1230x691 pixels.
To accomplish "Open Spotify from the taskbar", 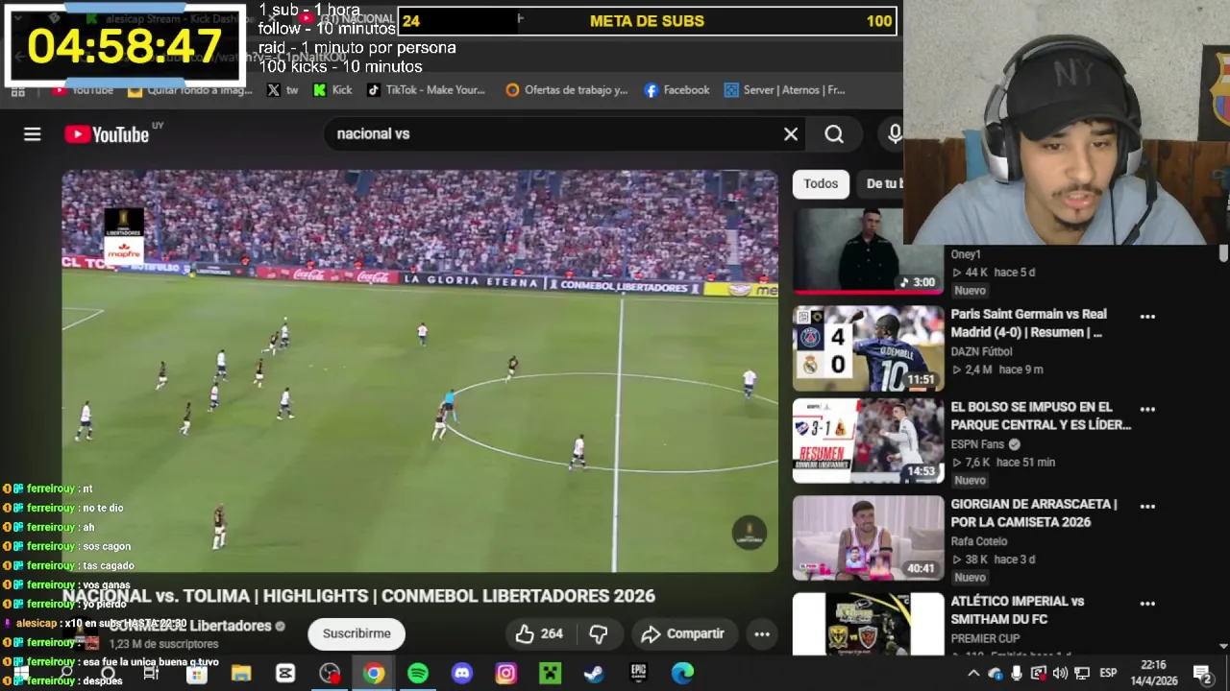I will (x=418, y=674).
